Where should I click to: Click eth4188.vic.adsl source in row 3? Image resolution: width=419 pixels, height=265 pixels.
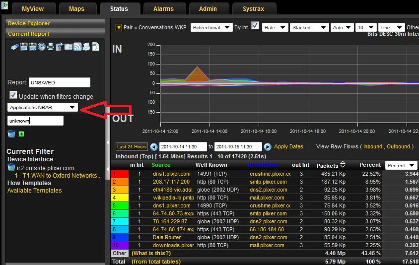173,190
